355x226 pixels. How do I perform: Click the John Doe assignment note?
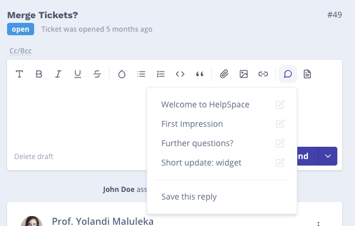click(x=125, y=189)
